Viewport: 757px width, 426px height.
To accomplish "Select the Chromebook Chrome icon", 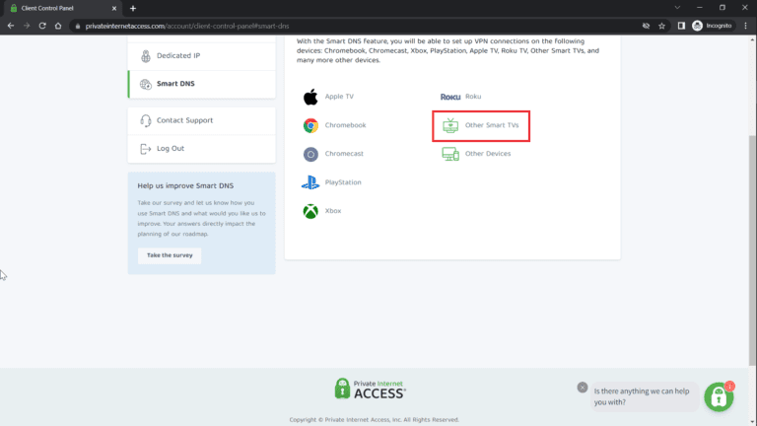I will pos(310,125).
